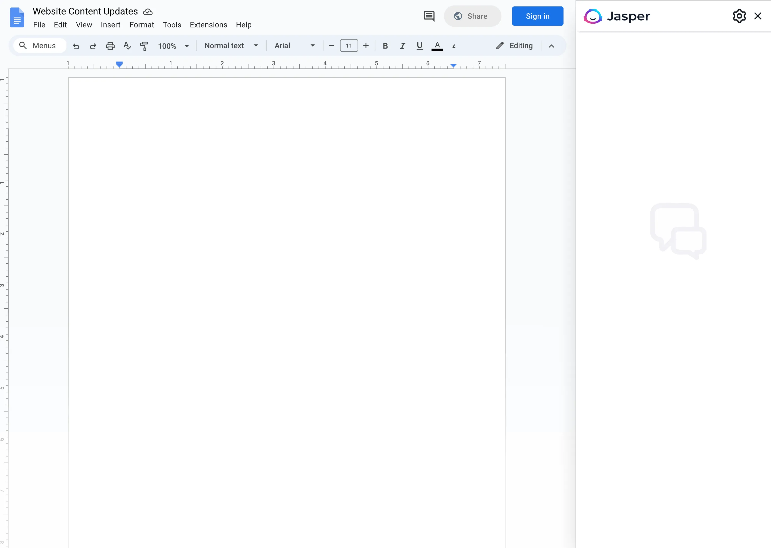This screenshot has width=771, height=548.
Task: Click the blue Sign in button
Action: pyautogui.click(x=537, y=16)
